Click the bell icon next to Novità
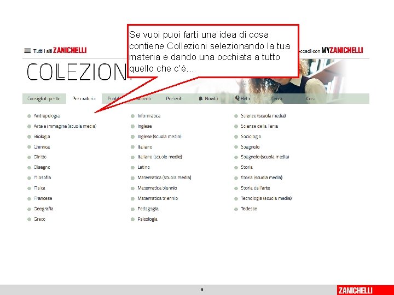The width and height of the screenshot is (394, 295). [x=200, y=99]
